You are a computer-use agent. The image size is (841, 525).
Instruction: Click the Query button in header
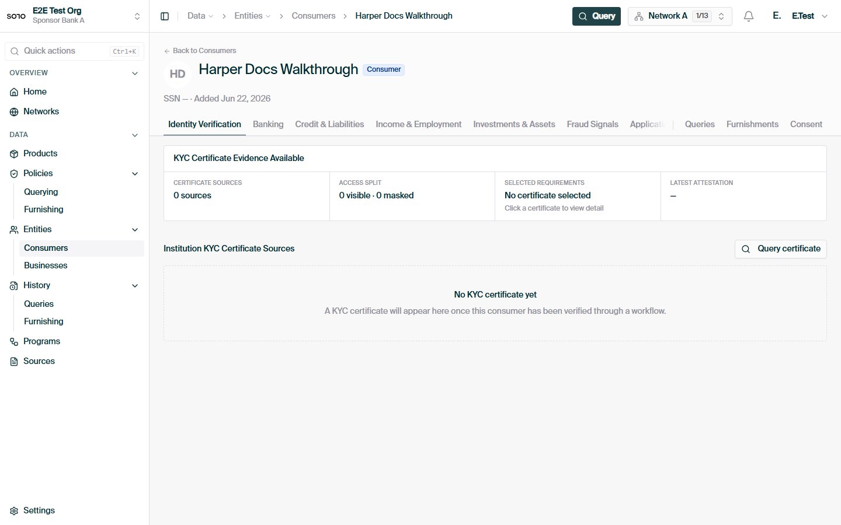click(x=596, y=16)
